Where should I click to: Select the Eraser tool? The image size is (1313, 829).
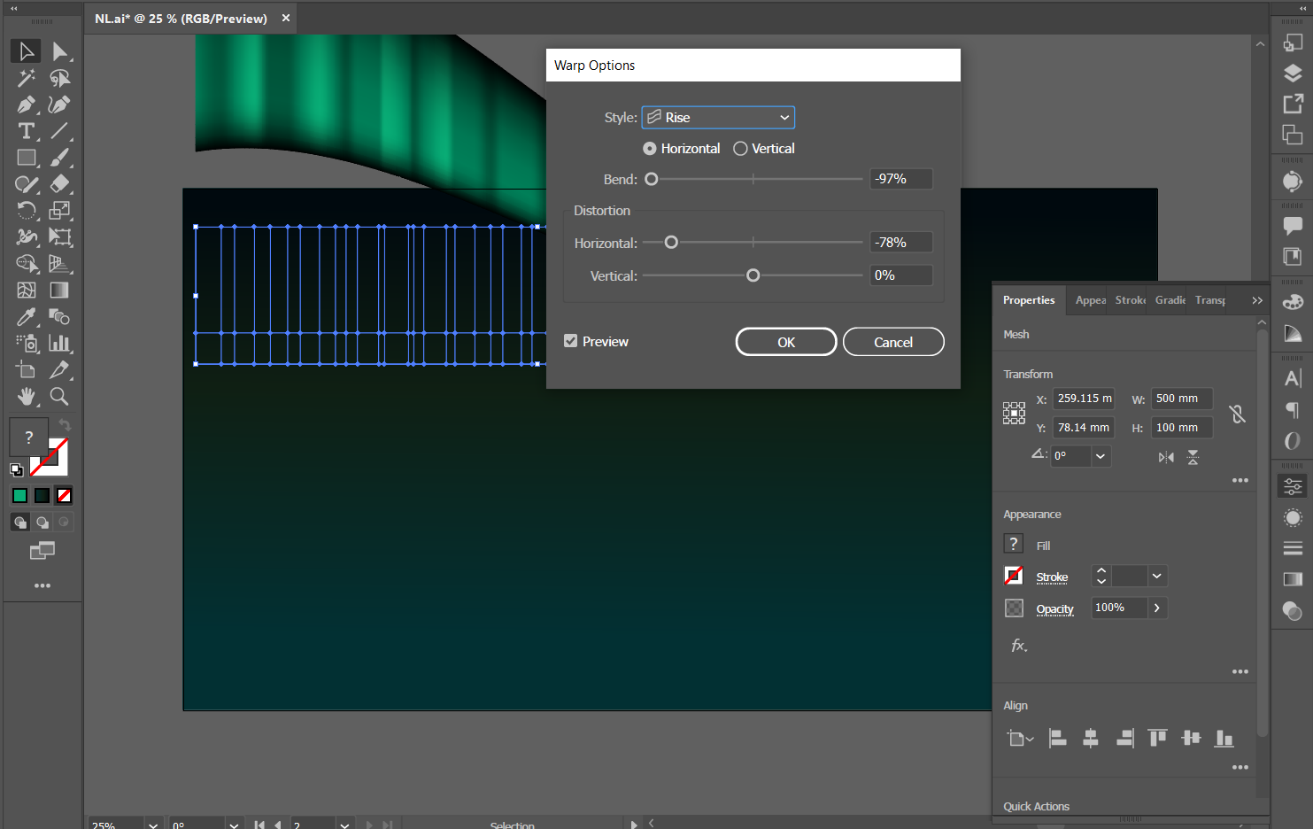pos(59,184)
